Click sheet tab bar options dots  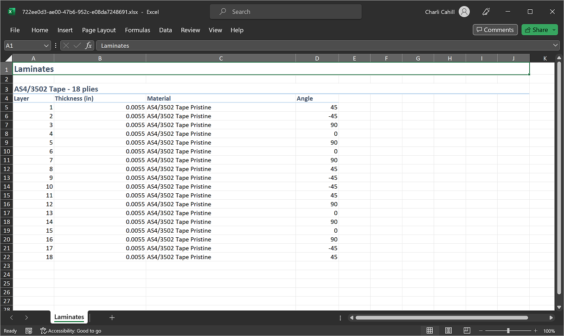[x=340, y=317]
